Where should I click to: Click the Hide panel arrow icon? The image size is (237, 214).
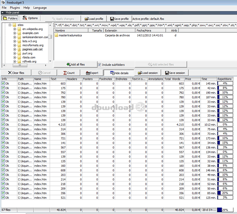2,13
